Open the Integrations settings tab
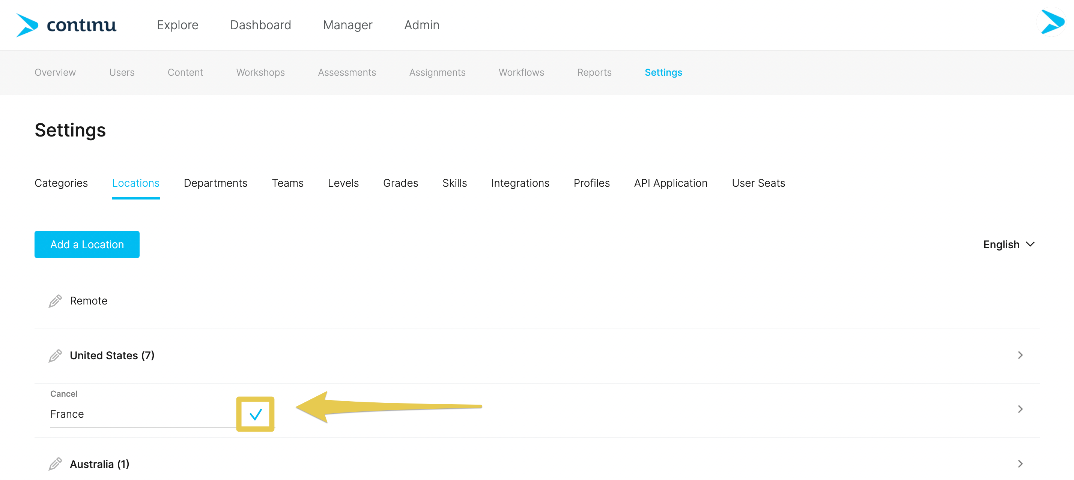The image size is (1074, 480). (x=520, y=183)
